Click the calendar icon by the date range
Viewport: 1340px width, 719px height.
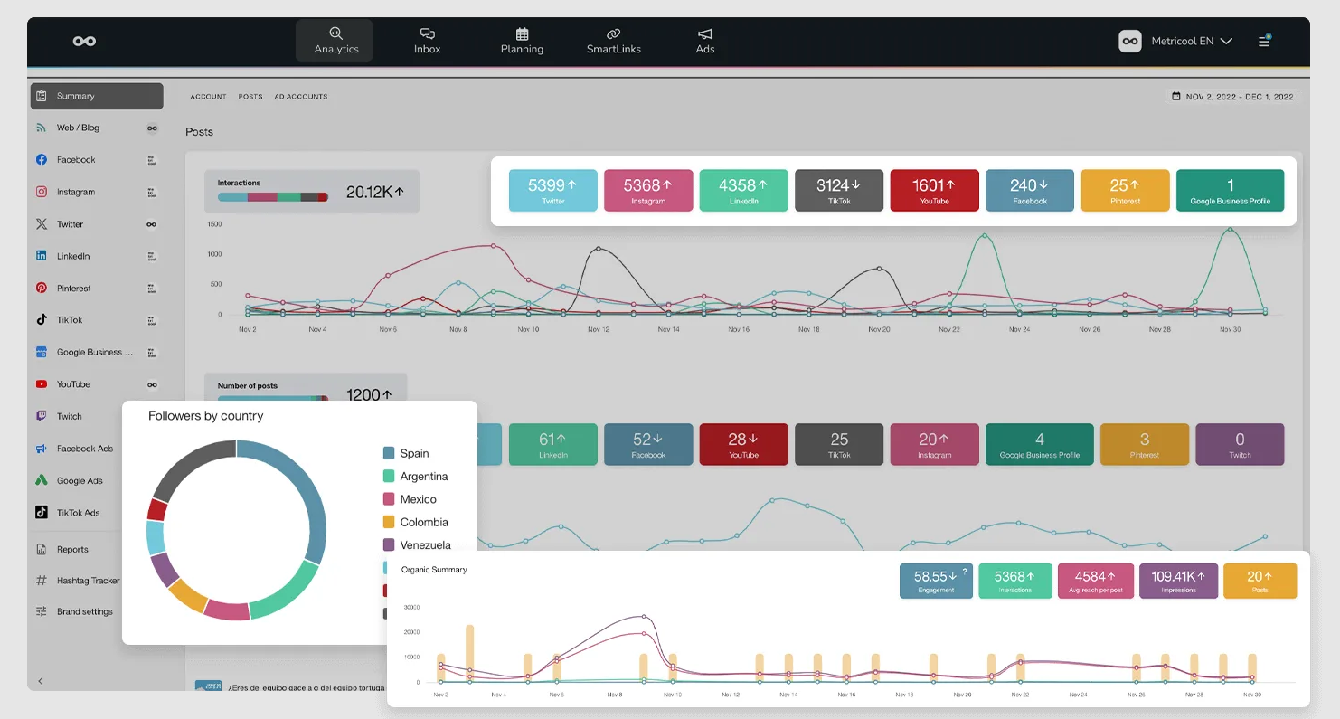tap(1175, 97)
